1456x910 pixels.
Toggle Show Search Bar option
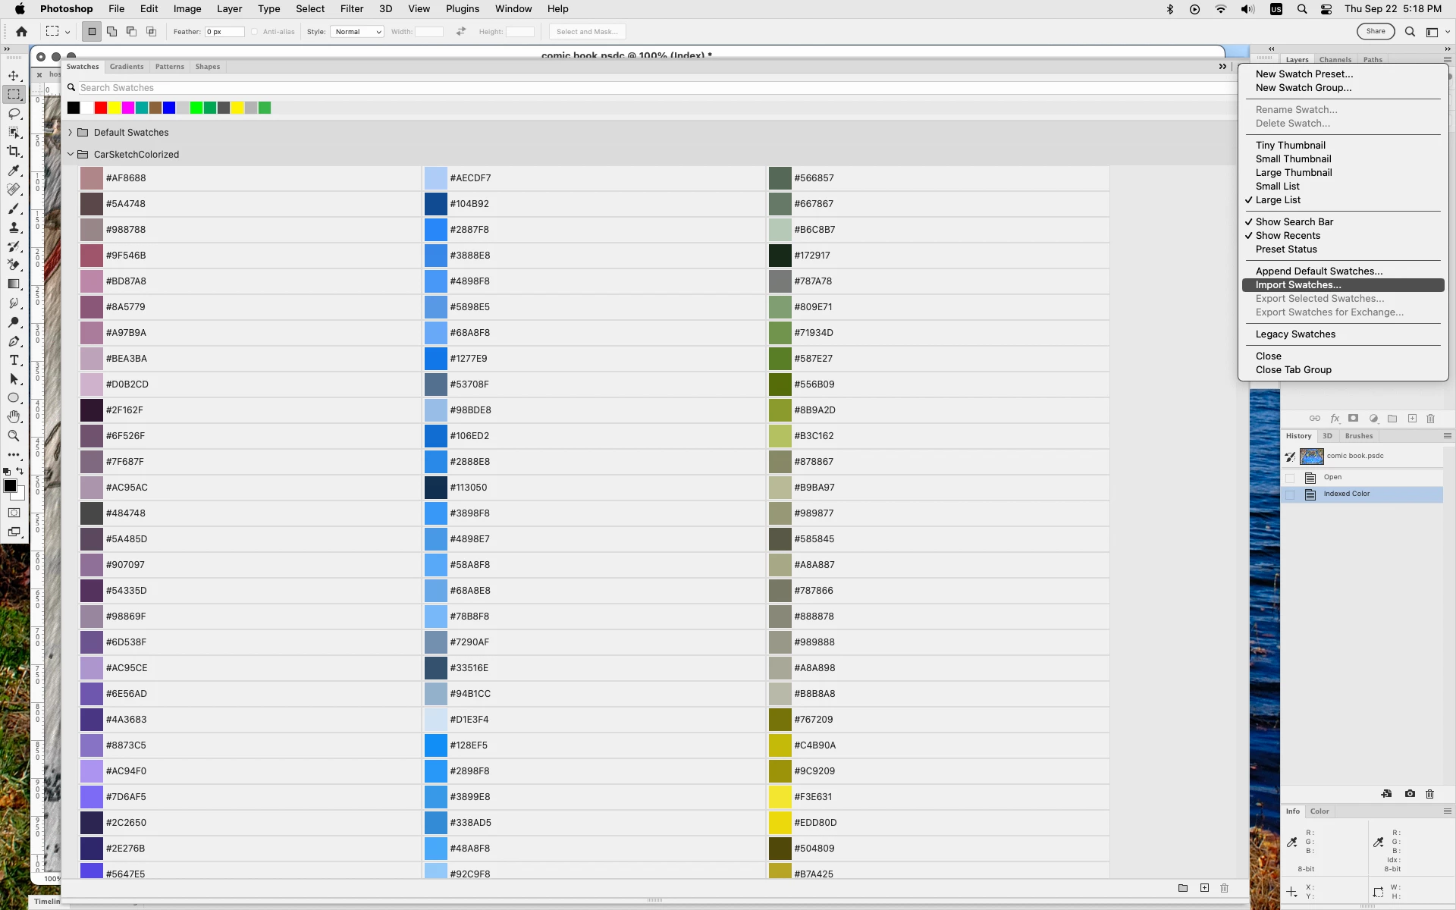1294,222
